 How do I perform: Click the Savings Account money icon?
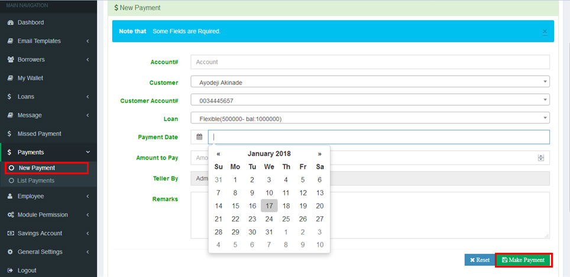click(10, 233)
